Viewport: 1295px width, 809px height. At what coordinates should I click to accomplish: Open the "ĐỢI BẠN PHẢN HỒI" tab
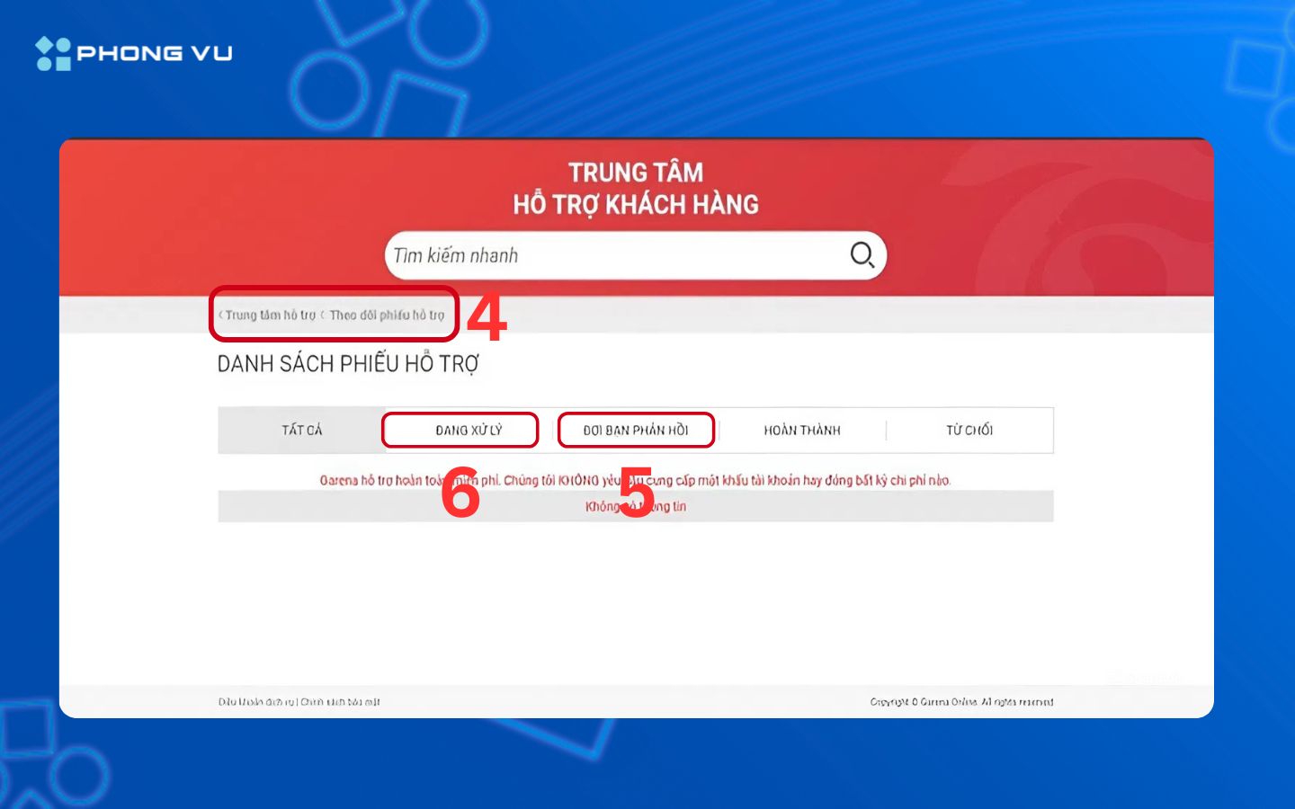[x=636, y=430]
